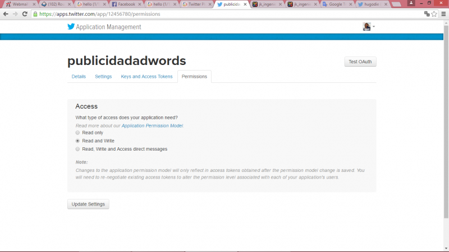Screen dimensions: 449x252
Task: Click the Twitter bird logo
Action: [x=71, y=26]
